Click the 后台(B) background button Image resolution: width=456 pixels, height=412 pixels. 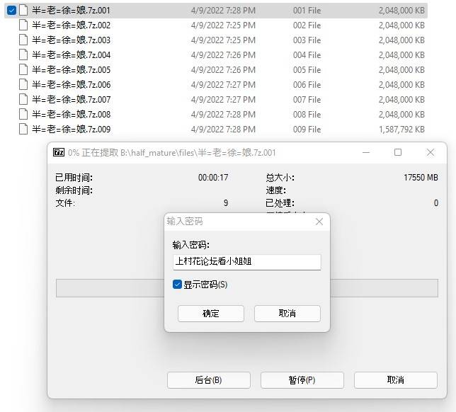tap(208, 380)
